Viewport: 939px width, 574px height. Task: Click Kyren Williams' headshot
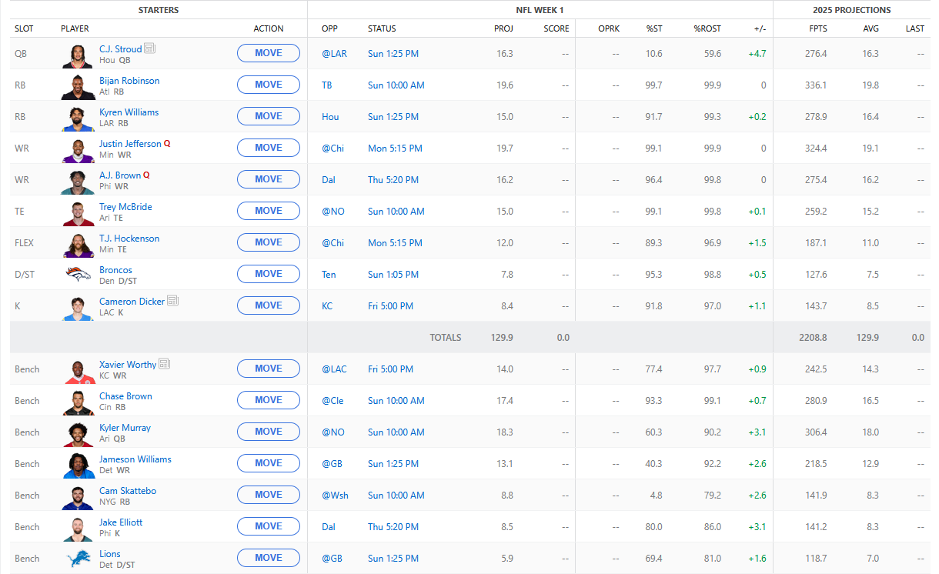(x=79, y=118)
